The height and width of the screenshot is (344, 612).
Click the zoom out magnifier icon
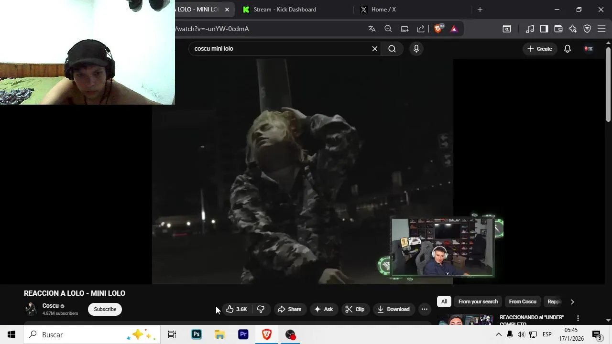(388, 29)
